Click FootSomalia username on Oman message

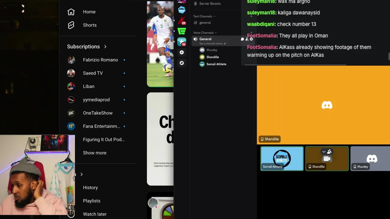tap(262, 36)
